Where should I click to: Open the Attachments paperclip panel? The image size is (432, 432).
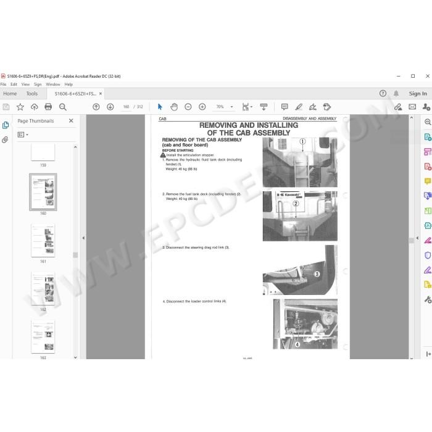[x=5, y=139]
